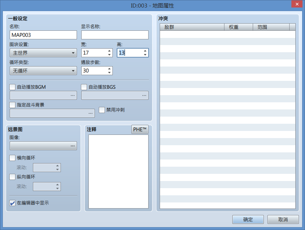Viewport: 305px width, 230px height.
Task: Click the 敌群 column header
Action: pyautogui.click(x=192, y=27)
